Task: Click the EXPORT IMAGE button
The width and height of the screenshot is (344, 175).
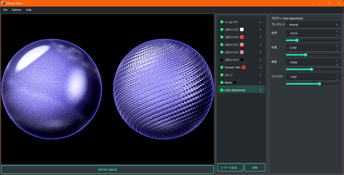Action: [x=108, y=170]
